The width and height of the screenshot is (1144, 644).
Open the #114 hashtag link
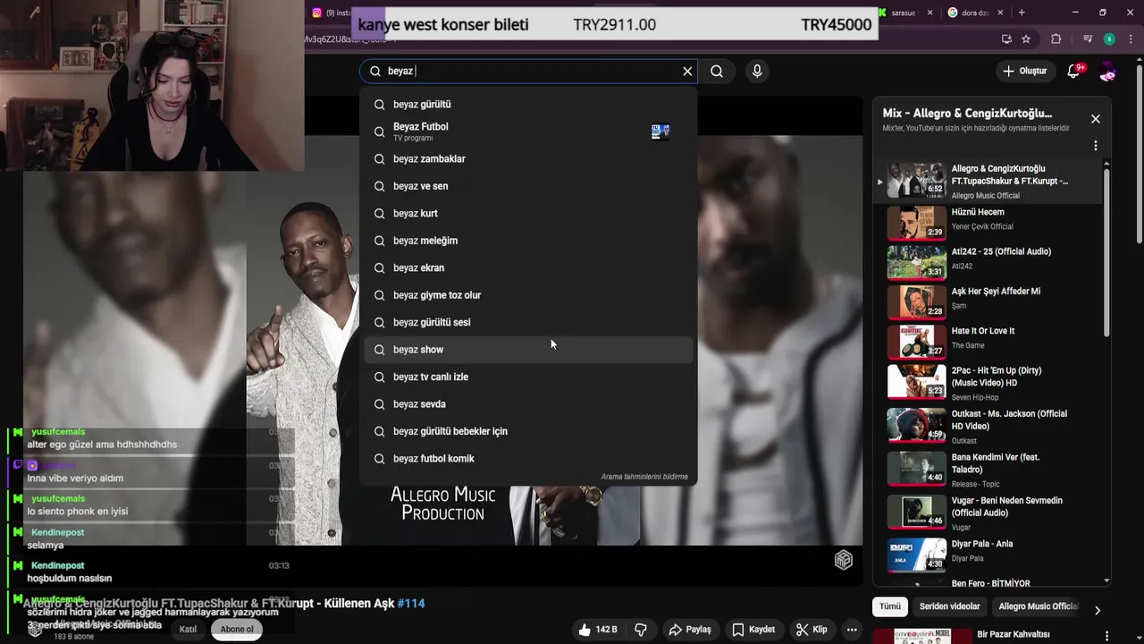click(x=411, y=604)
